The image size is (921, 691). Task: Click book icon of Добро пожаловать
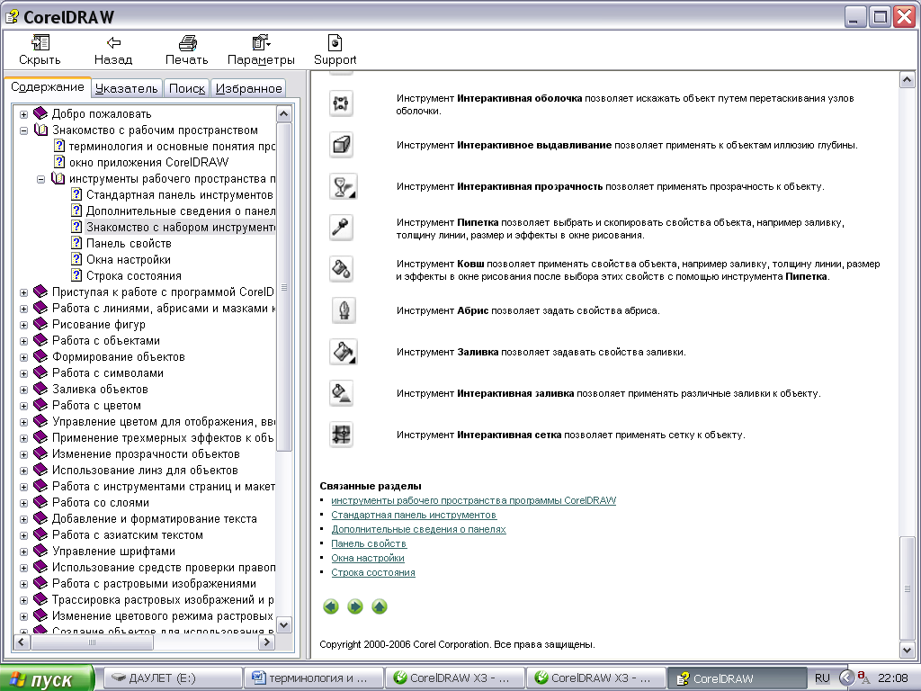[x=40, y=113]
